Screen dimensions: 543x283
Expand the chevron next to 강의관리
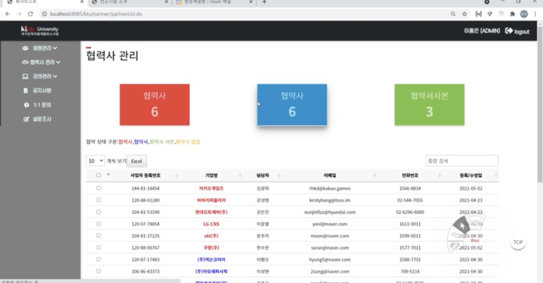55,76
